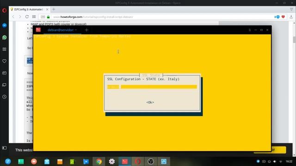Minimize the terminal window
Image resolution: width=296 pixels, height=166 pixels.
click(256, 30)
